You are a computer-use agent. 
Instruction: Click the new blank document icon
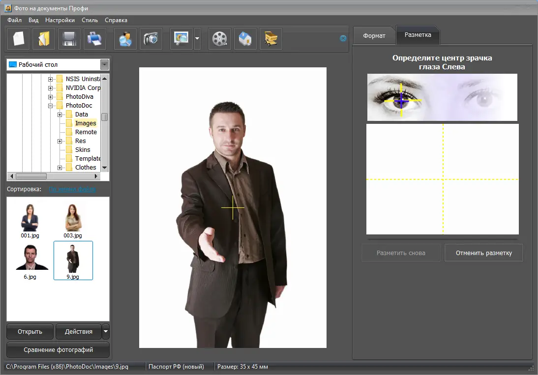click(x=18, y=39)
